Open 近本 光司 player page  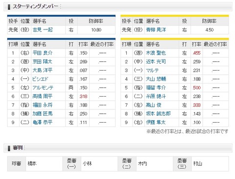[x=156, y=62]
